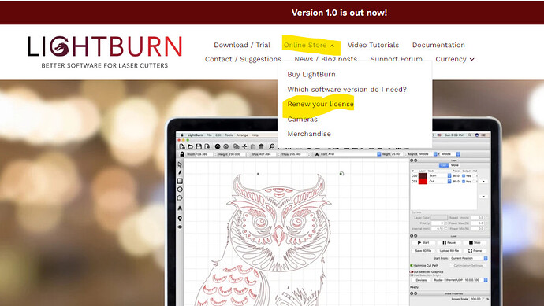Toggle Output checkbox for C00 Scan layer

click(464, 176)
